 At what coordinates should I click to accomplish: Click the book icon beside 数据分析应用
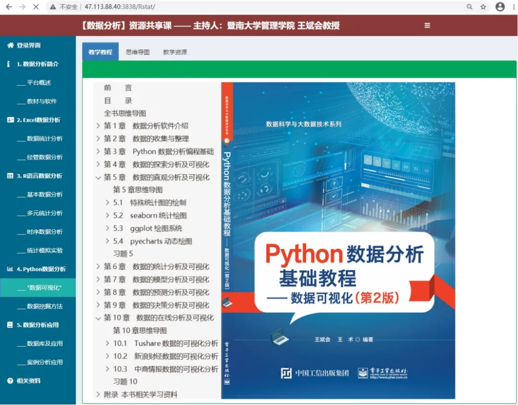[10, 325]
